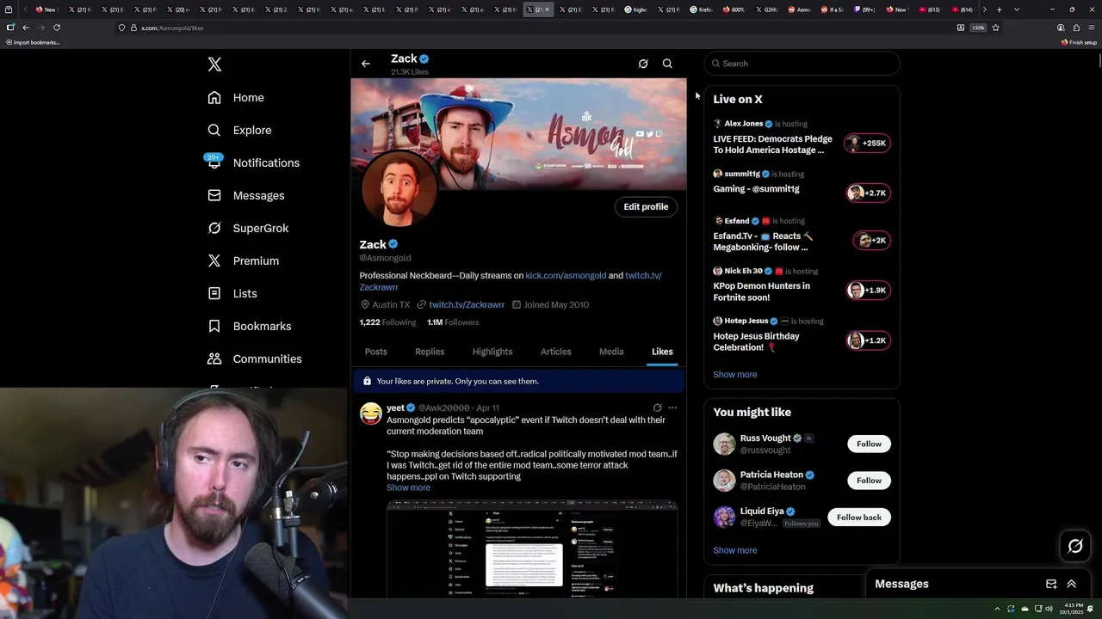Open the more options menu on yeet's post
Screen dimensions: 1102x619
click(672, 408)
